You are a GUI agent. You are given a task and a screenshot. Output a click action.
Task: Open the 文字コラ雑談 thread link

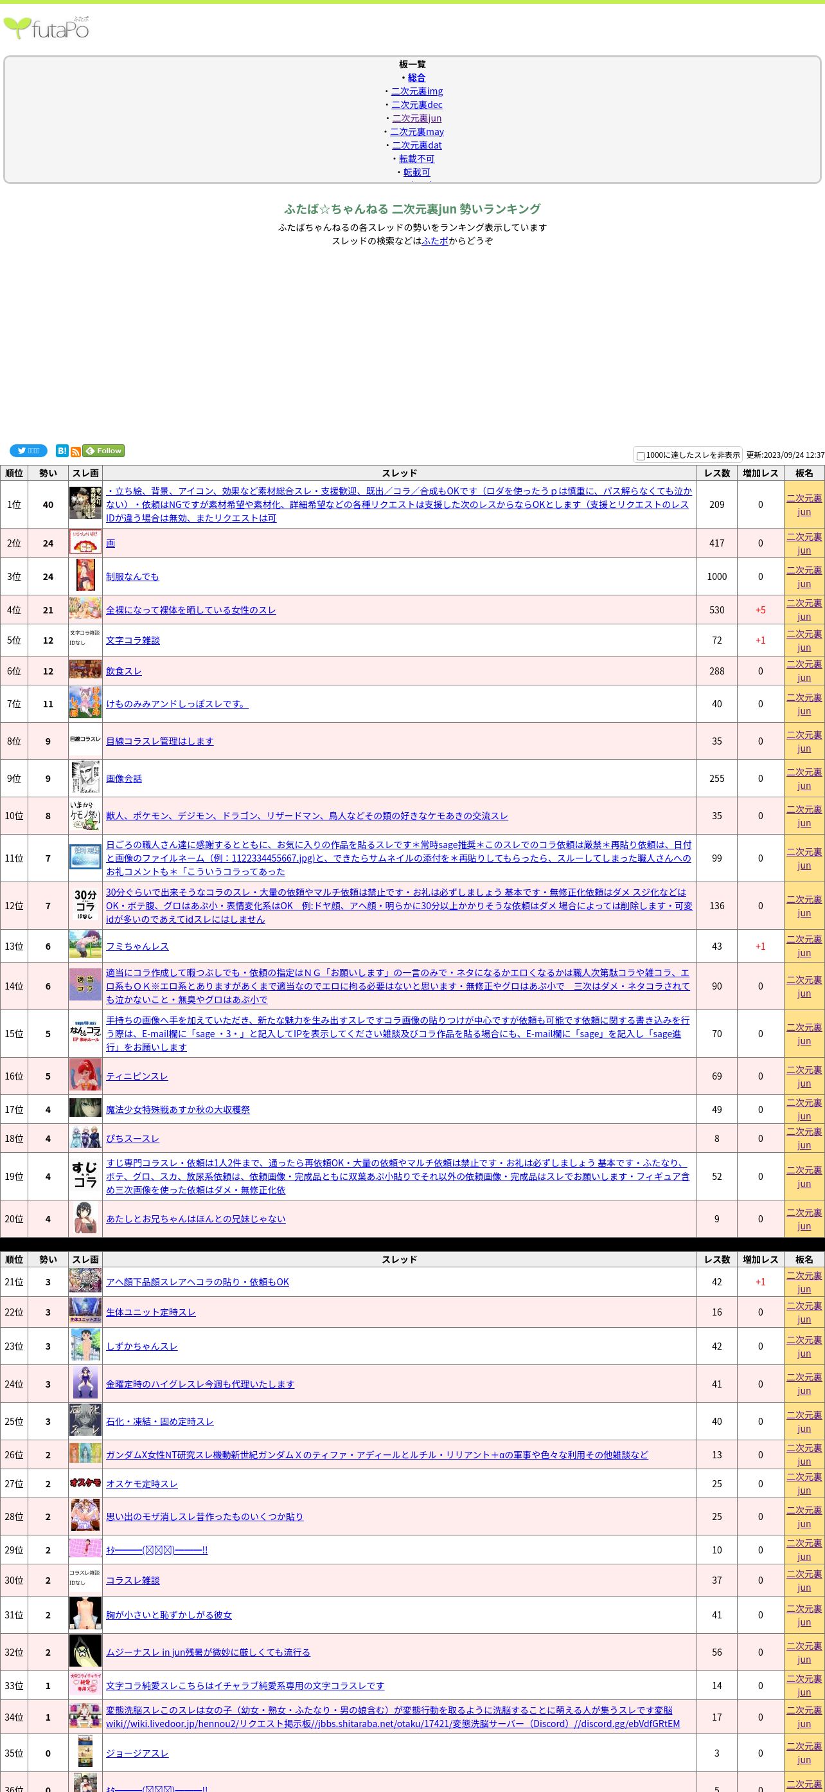(133, 640)
